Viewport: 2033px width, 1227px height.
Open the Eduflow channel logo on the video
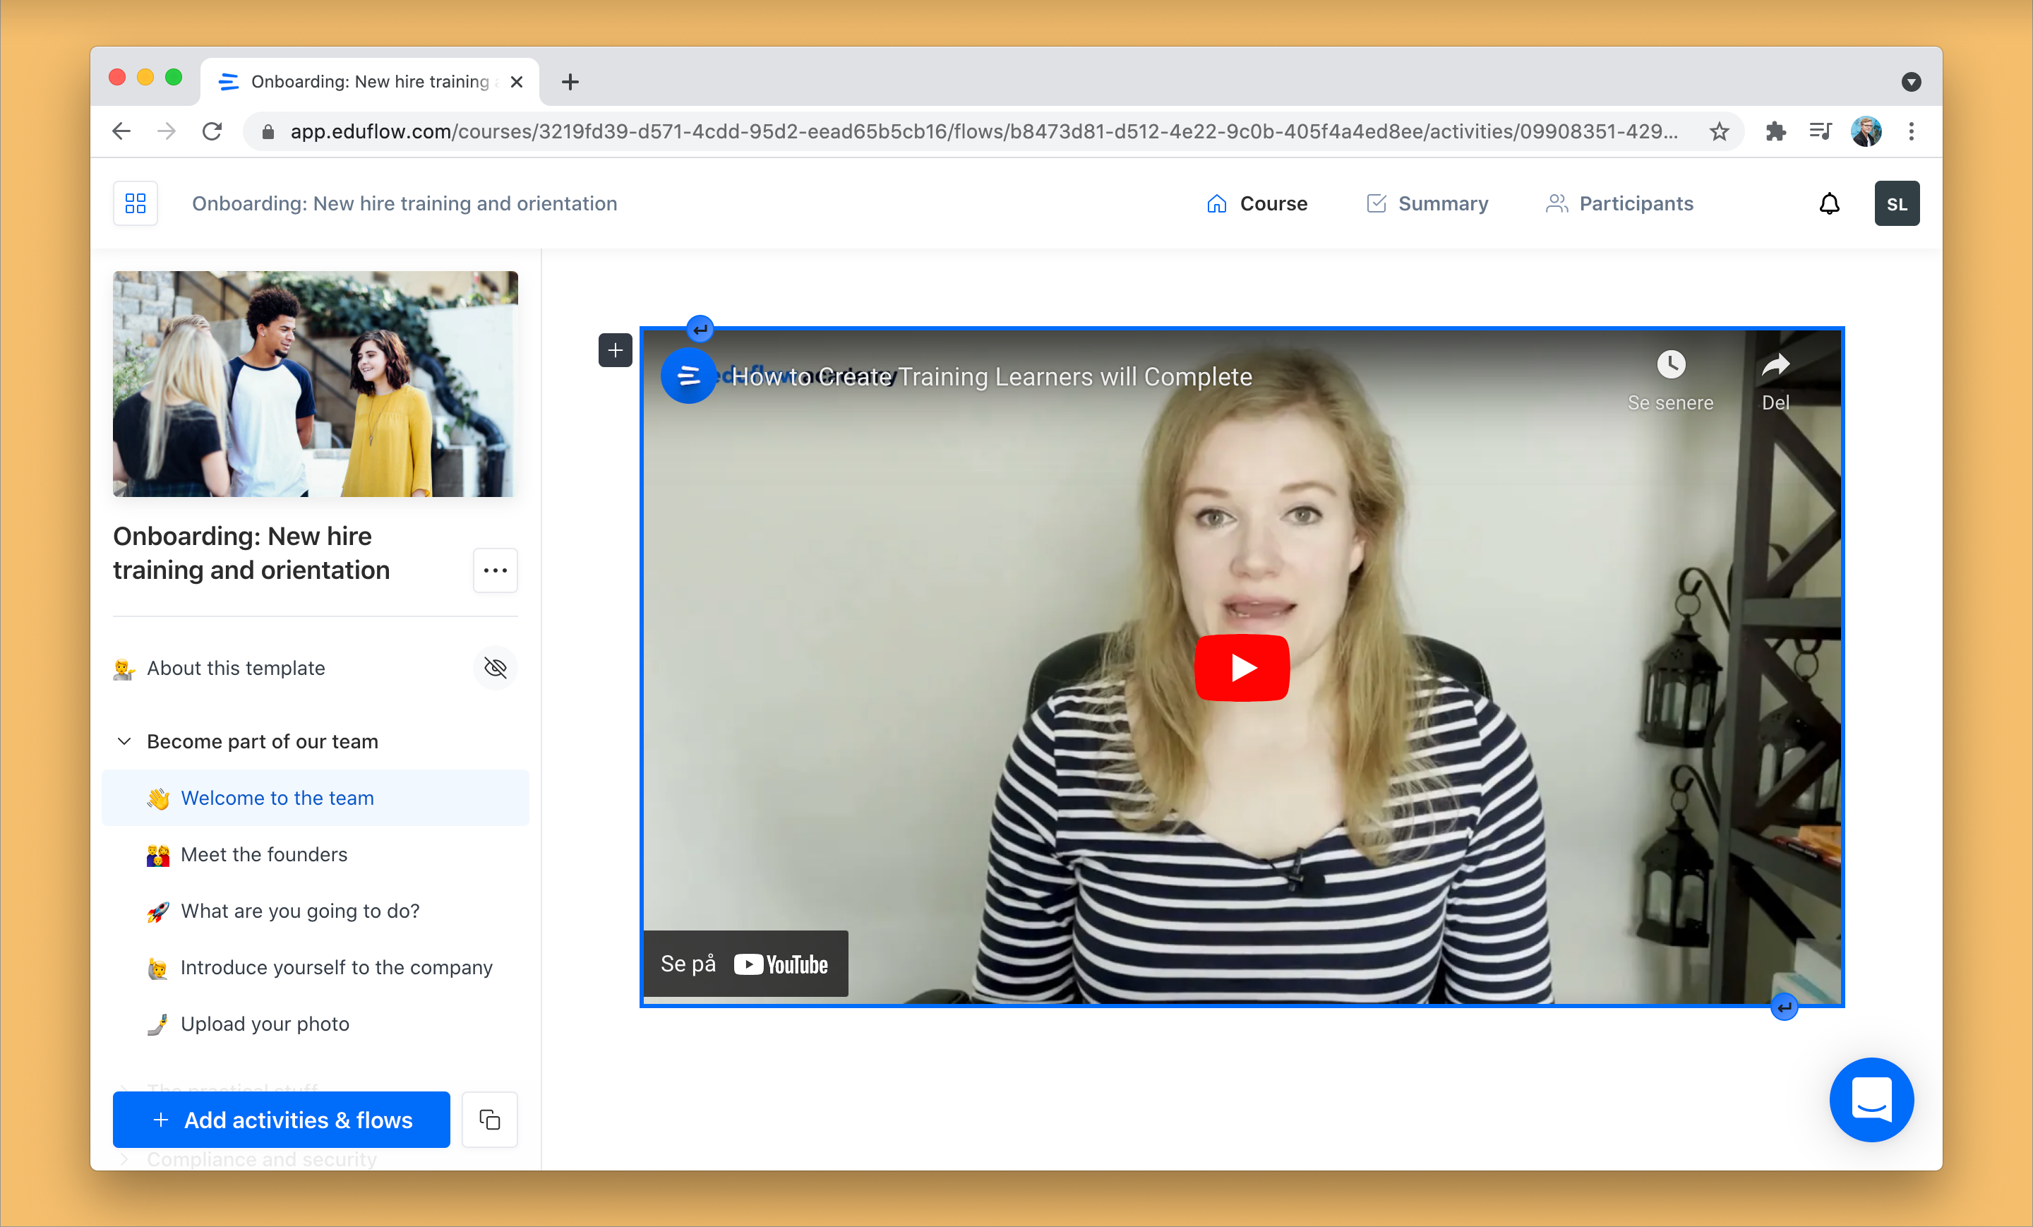pos(688,376)
